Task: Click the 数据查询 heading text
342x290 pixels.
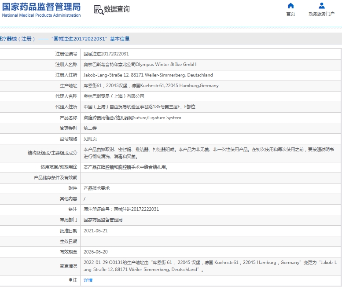Action: click(x=117, y=9)
